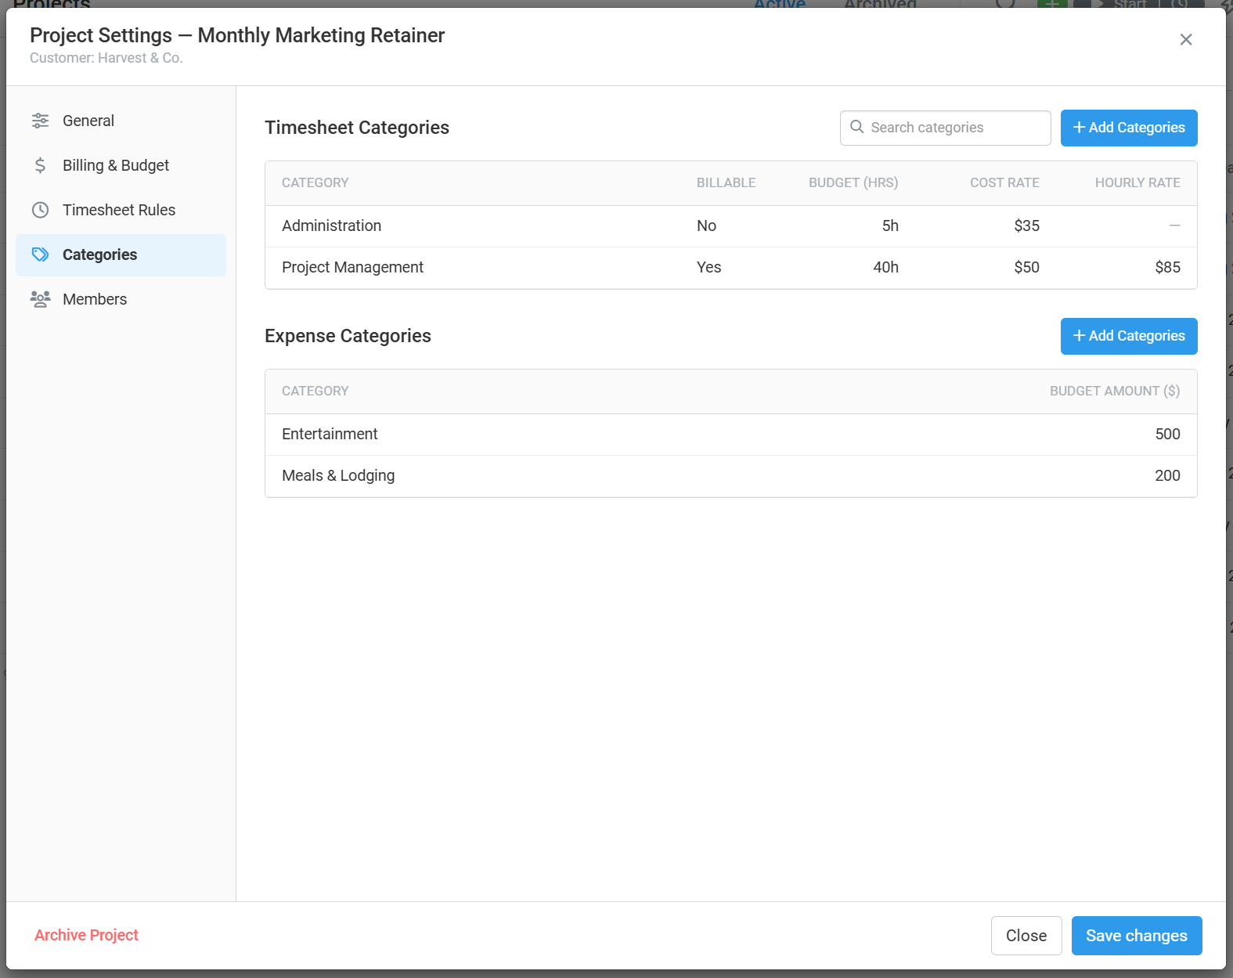1233x978 pixels.
Task: Select the Project Management category row
Action: 731,268
